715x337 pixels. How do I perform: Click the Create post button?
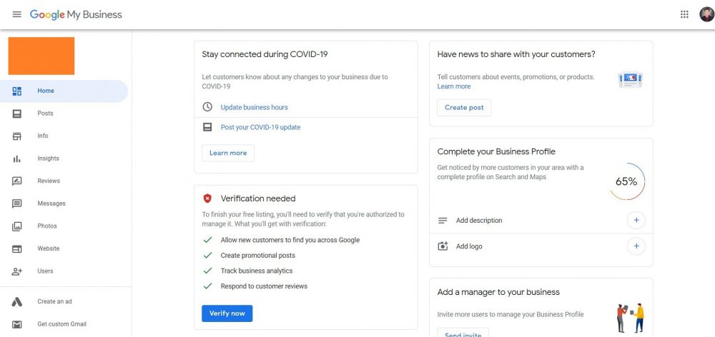(x=464, y=108)
